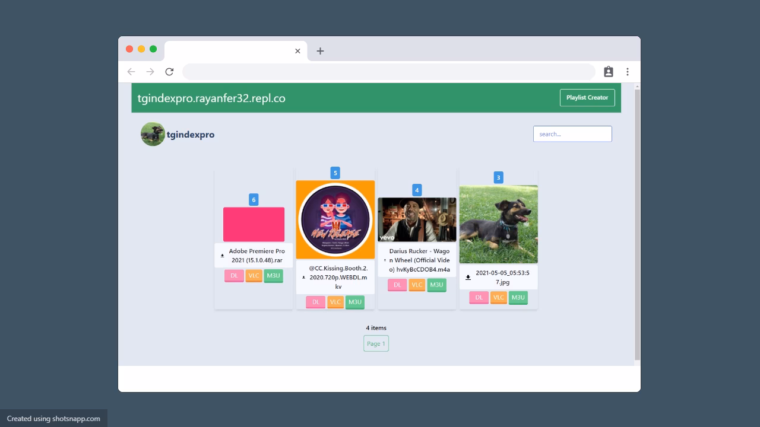Image resolution: width=760 pixels, height=427 pixels.
Task: Open a new tab with plus icon
Action: pyautogui.click(x=320, y=51)
